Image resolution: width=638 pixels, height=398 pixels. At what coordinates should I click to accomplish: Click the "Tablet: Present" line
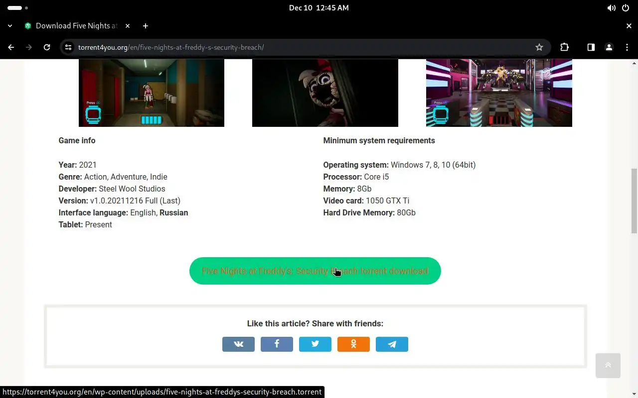(x=85, y=224)
